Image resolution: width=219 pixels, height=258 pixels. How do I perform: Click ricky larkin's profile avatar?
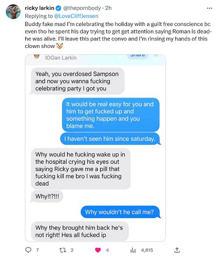pyautogui.click(x=13, y=12)
